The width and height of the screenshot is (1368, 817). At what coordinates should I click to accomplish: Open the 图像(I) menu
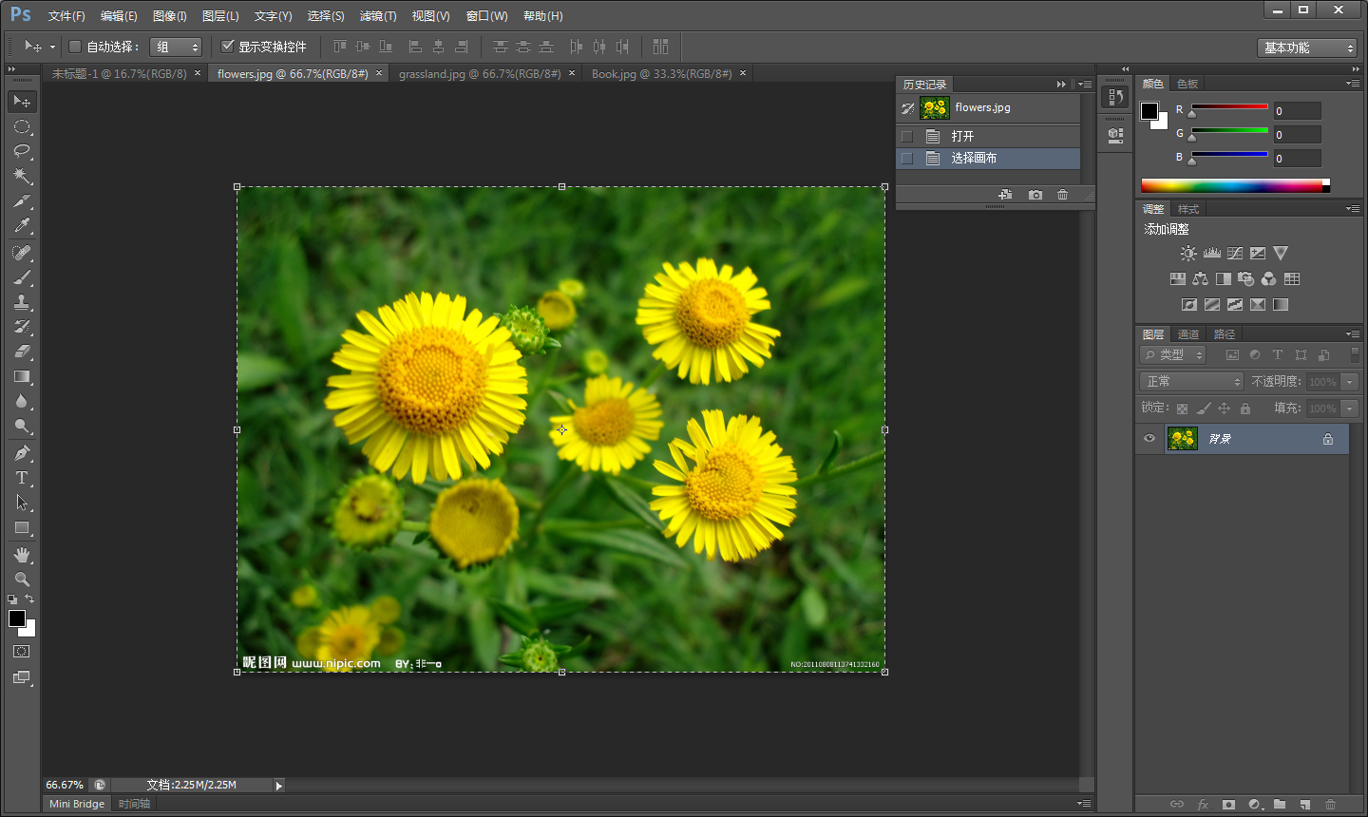(170, 16)
